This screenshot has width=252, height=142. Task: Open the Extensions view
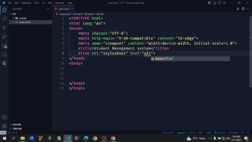point(4,46)
